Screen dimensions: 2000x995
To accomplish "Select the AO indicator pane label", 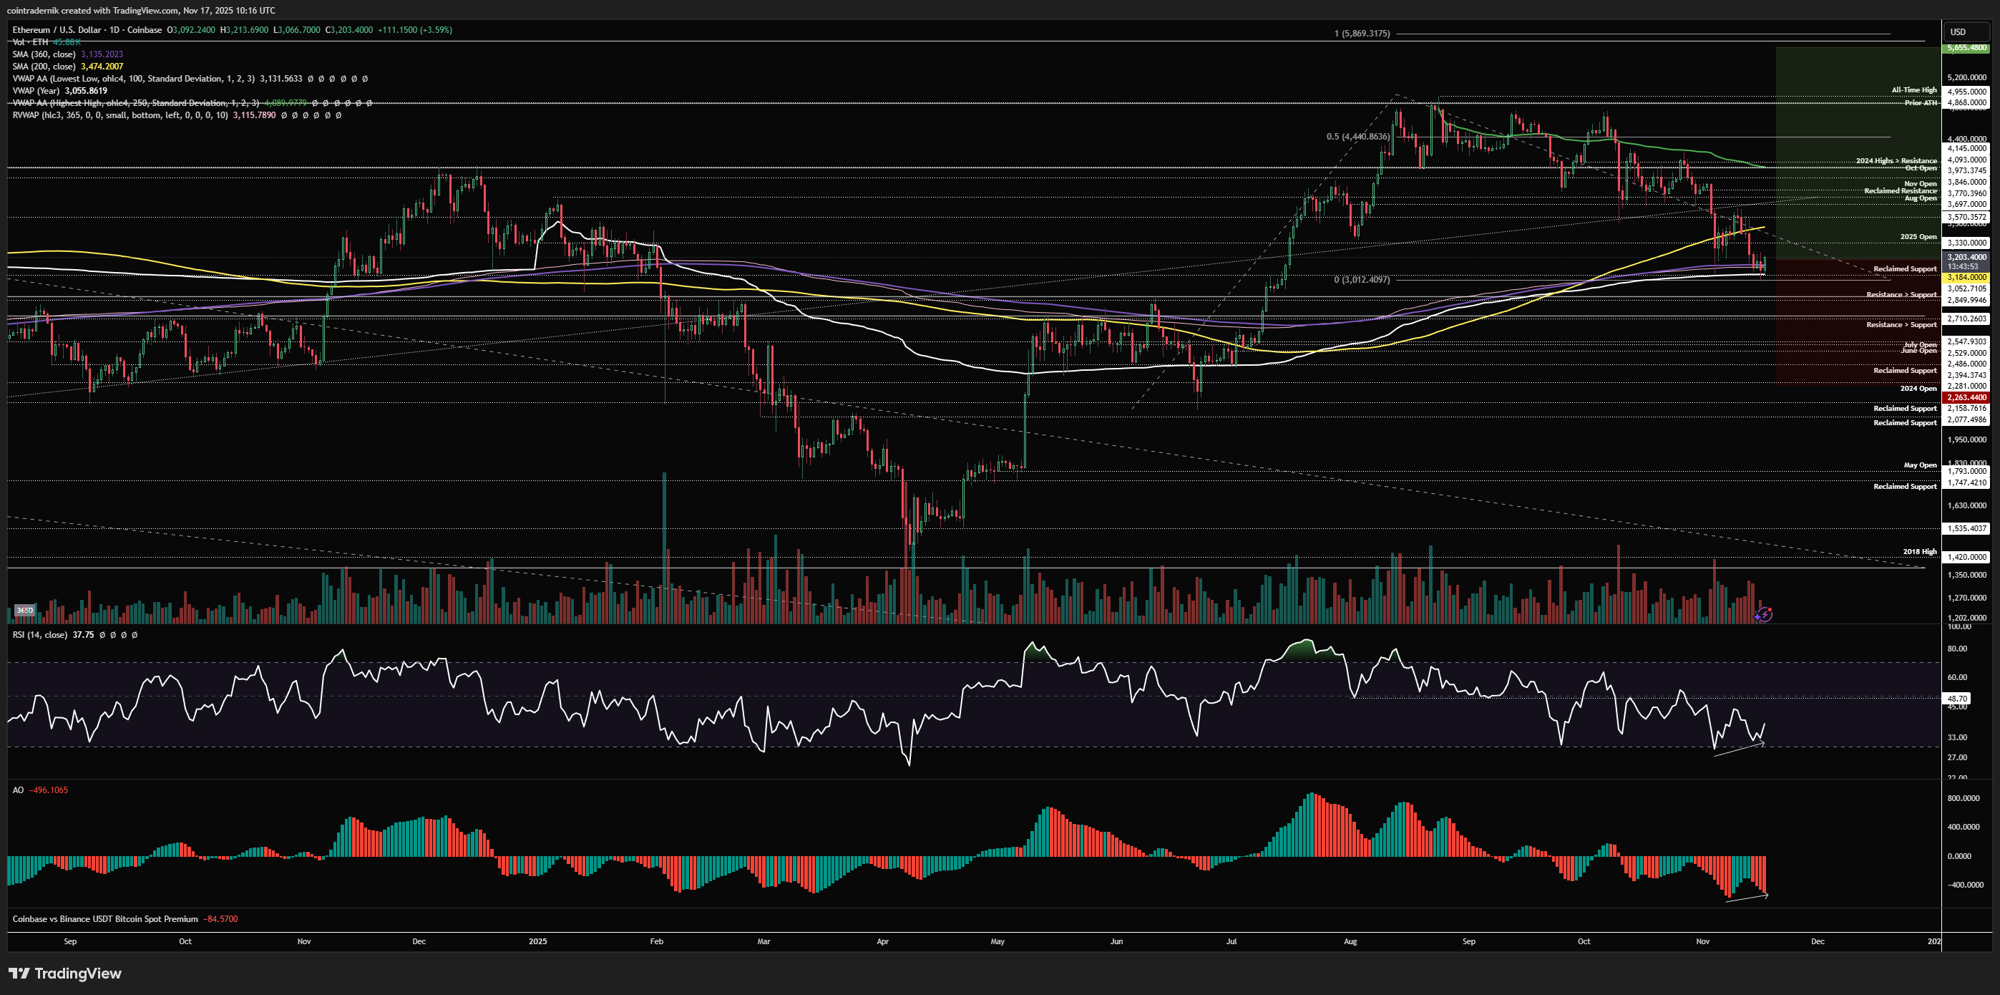I will 18,790.
